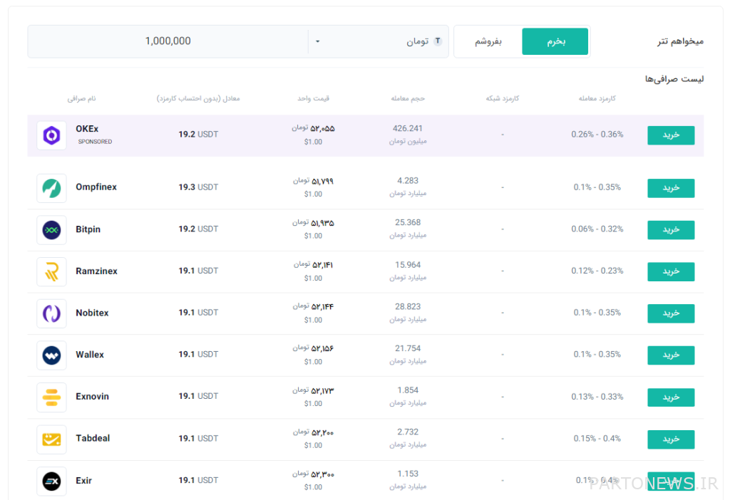This screenshot has width=730, height=500.
Task: Click the 1.153 volume for Exir
Action: pos(408,474)
